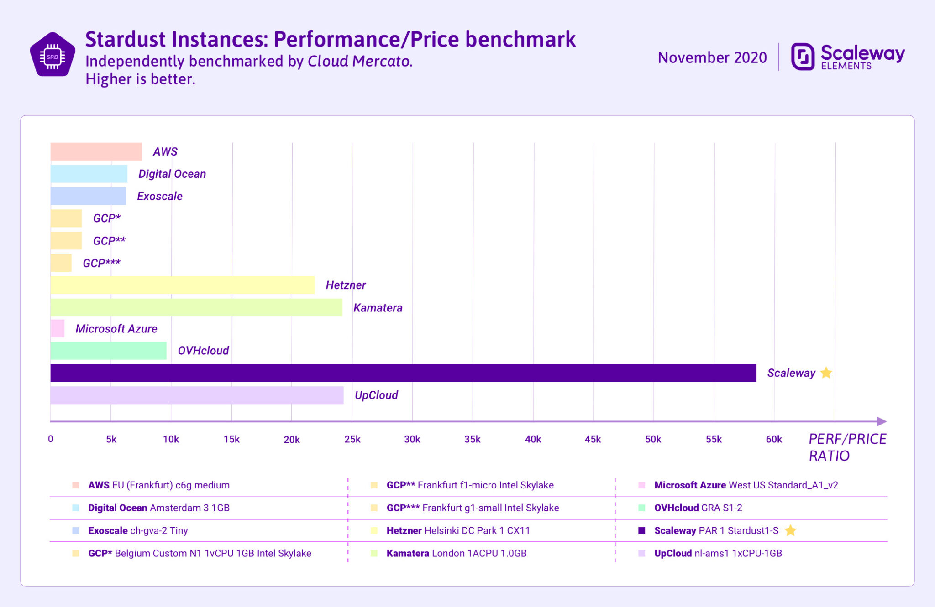
Task: Click the GCP** Frankfurt f1-micro legend swatch
Action: [x=374, y=485]
